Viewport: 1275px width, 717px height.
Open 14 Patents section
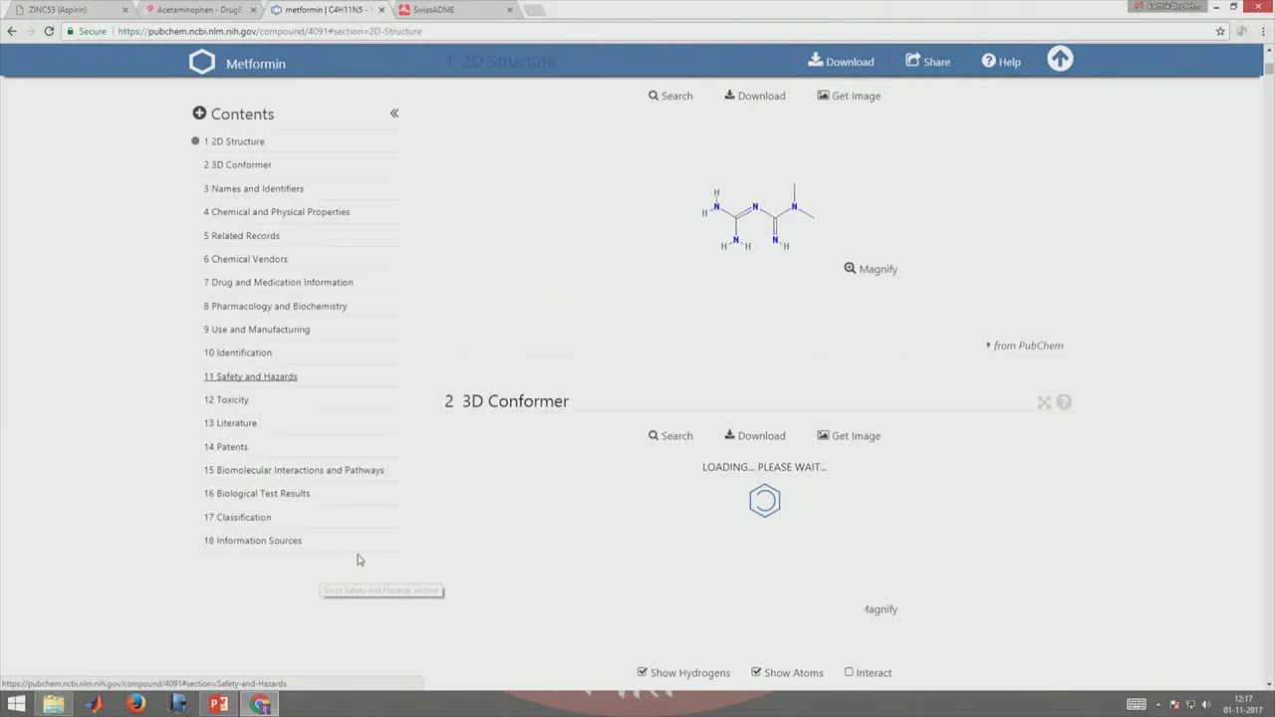click(x=225, y=446)
